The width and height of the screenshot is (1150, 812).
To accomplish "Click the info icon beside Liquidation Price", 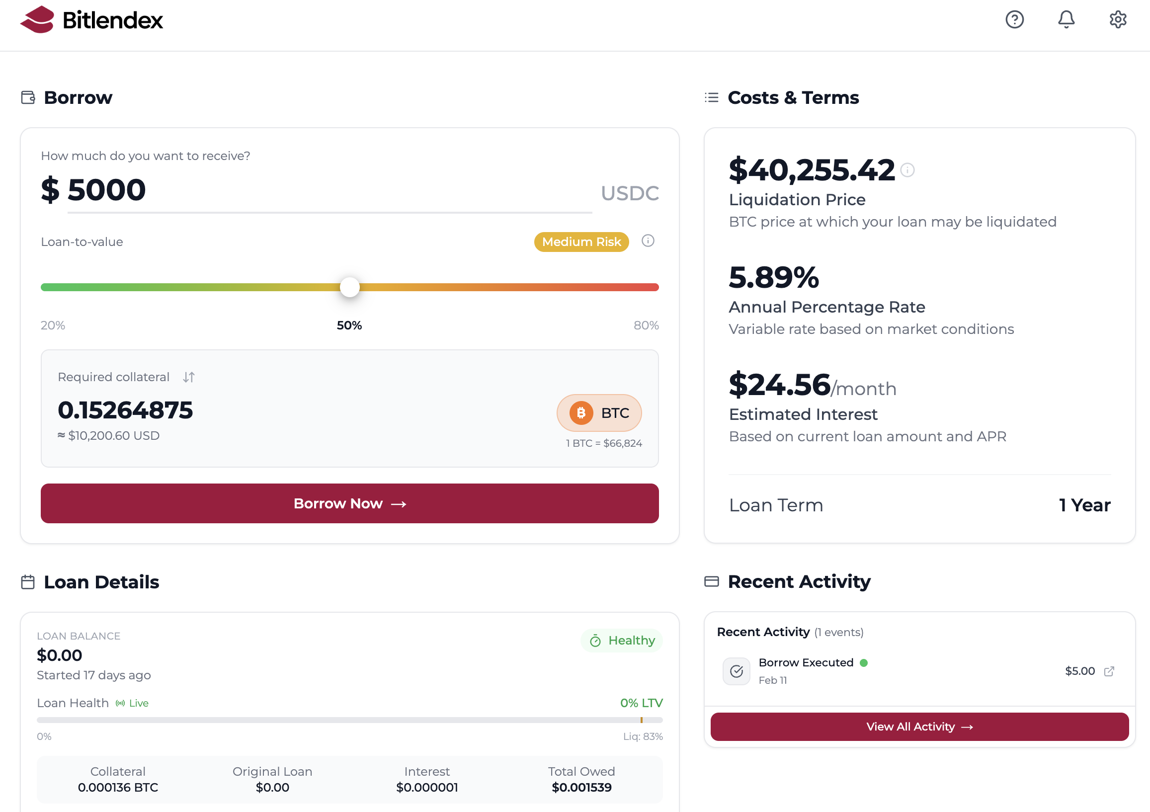I will pos(907,170).
